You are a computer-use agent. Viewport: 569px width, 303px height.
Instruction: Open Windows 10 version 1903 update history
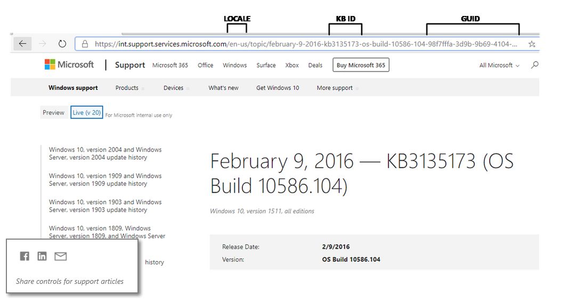pos(105,206)
